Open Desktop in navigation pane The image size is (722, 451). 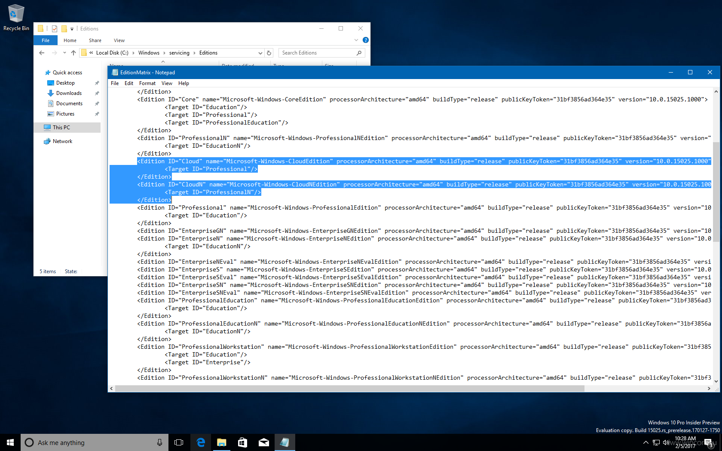tap(65, 83)
